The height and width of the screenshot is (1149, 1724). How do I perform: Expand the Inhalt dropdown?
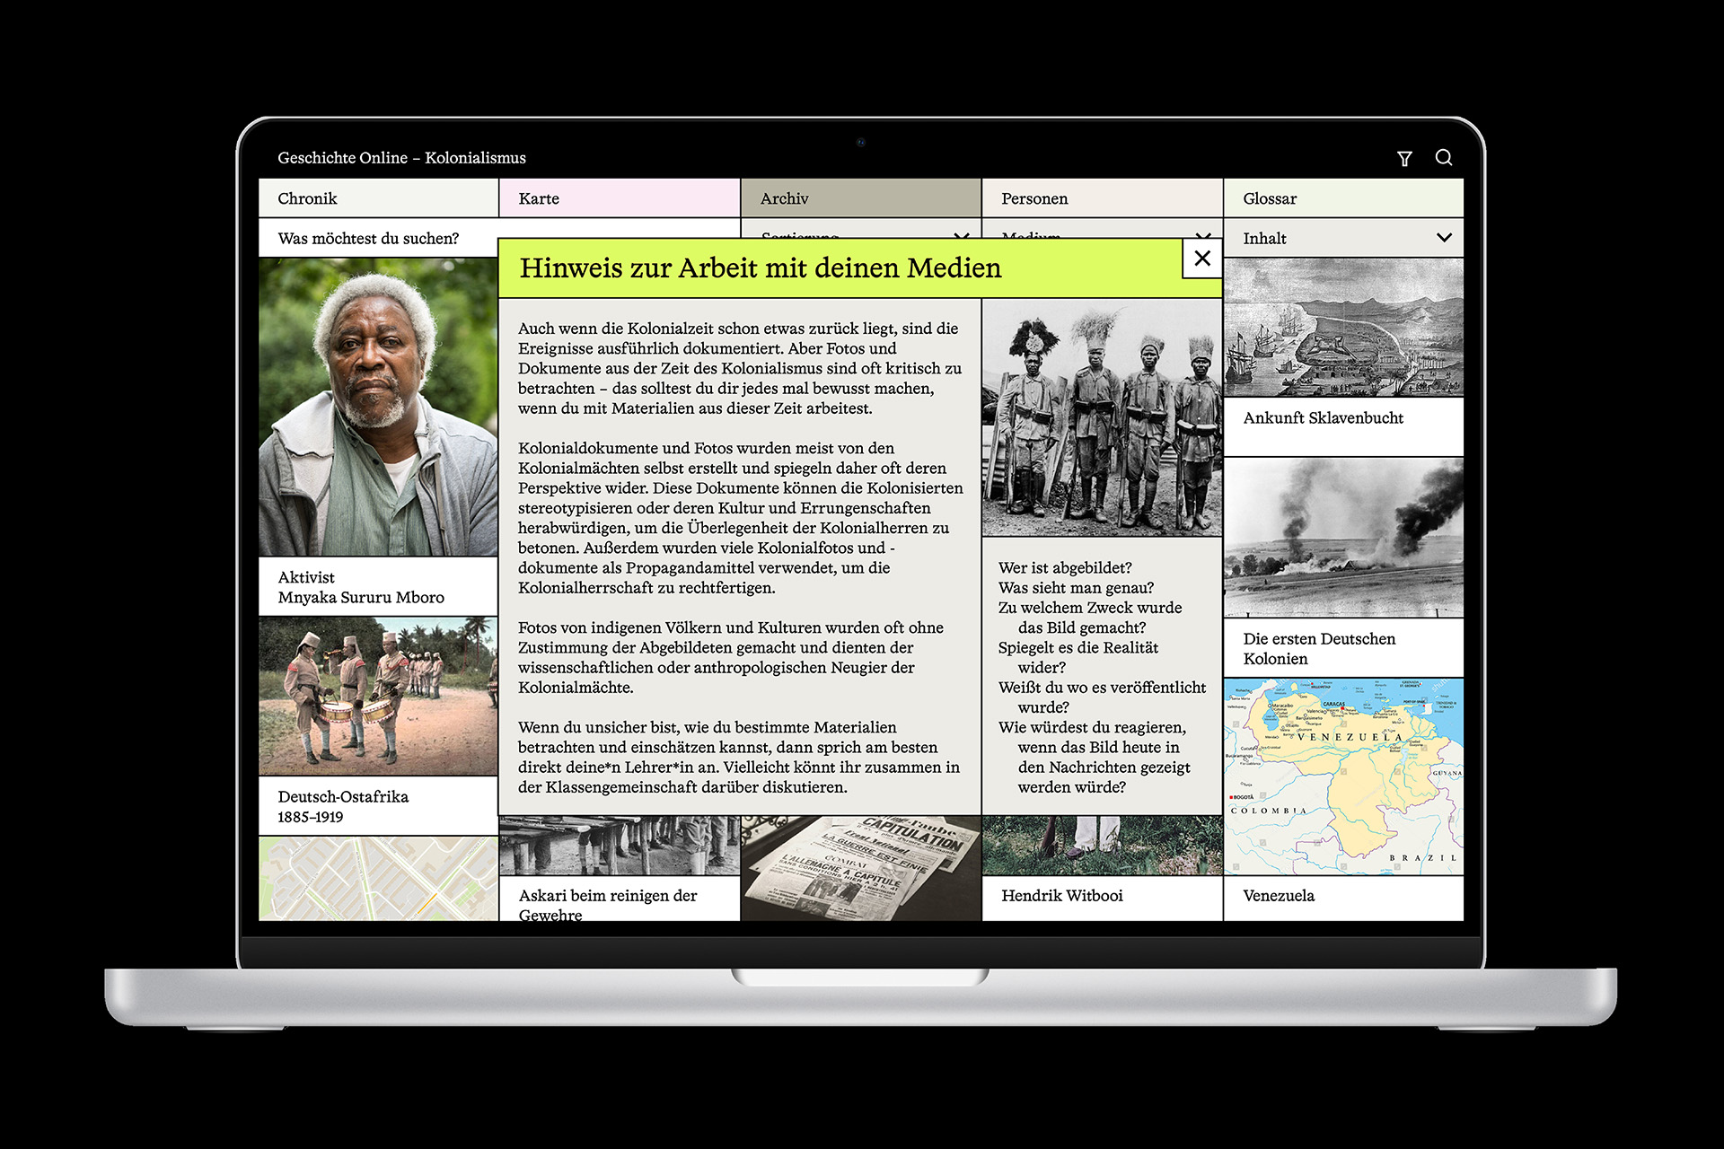coord(1343,238)
